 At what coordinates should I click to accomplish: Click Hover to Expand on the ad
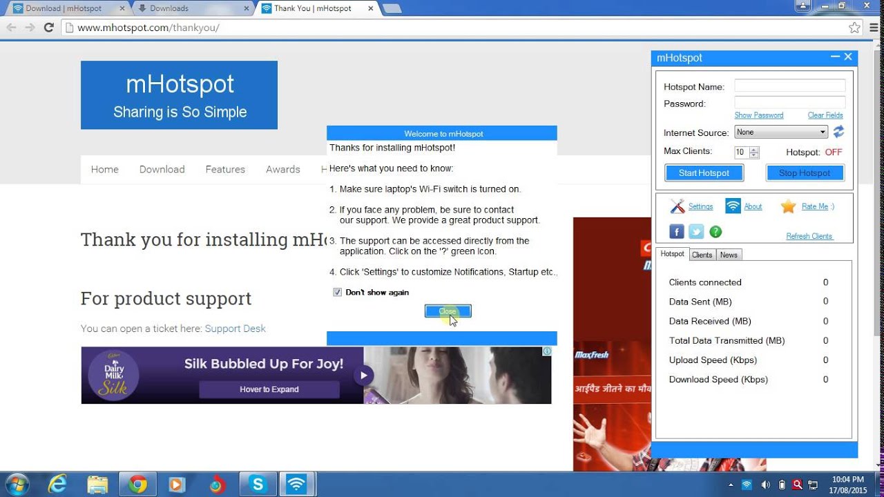click(x=269, y=389)
